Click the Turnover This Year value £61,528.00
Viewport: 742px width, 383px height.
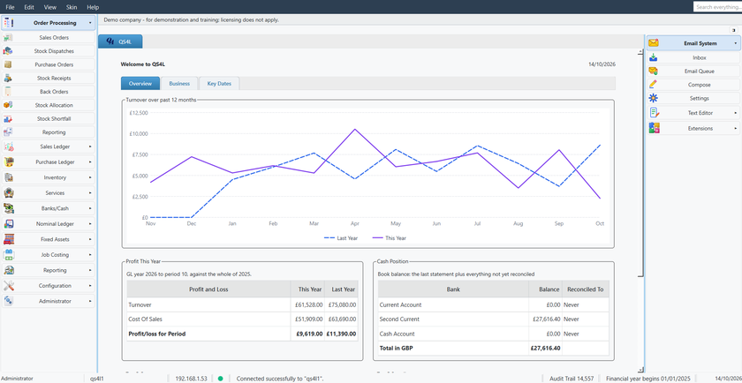click(308, 305)
